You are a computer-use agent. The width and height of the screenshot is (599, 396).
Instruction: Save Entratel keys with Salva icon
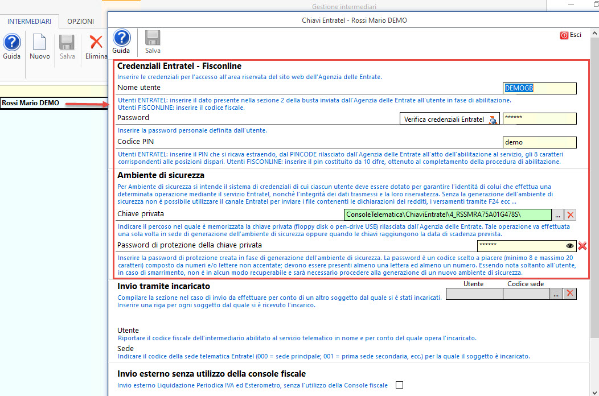153,42
